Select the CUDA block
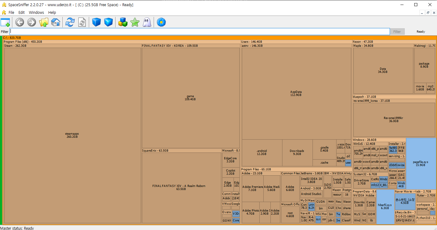The width and height of the screenshot is (437, 230). [321, 202]
